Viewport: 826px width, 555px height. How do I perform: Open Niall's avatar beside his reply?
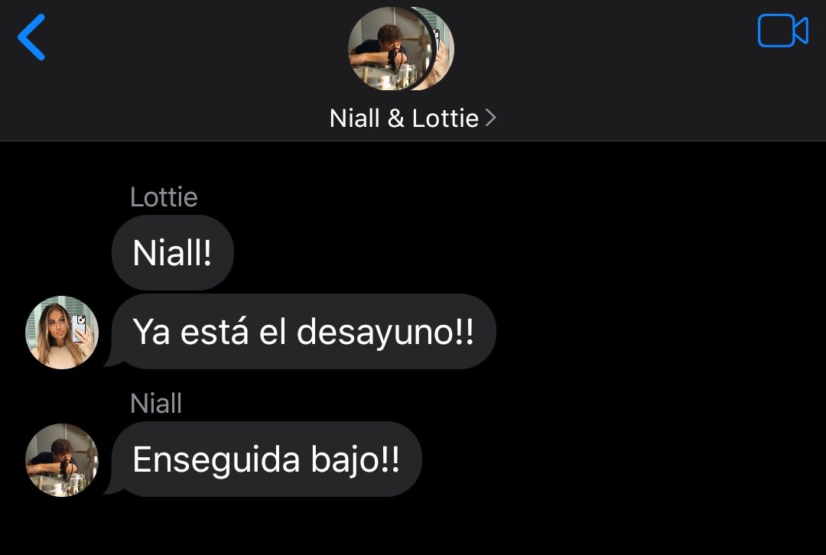tap(62, 459)
